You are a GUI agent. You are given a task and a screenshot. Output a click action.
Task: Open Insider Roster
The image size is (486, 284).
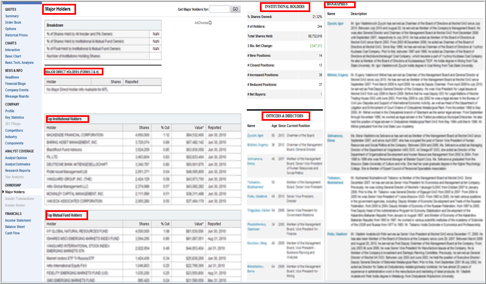pos(15,205)
